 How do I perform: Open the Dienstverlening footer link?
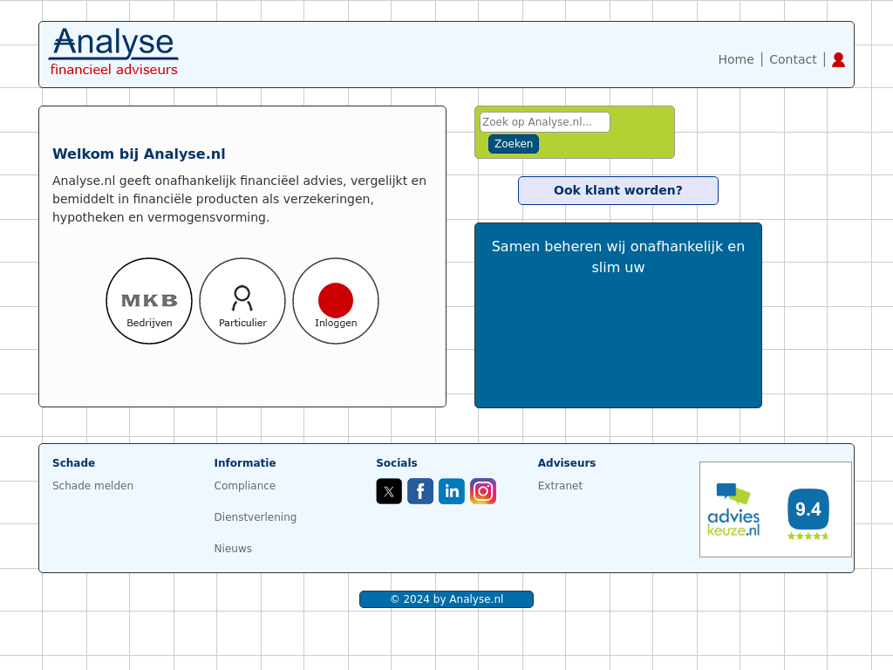(256, 517)
